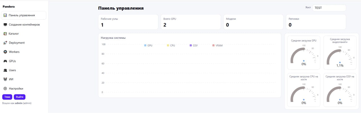Toggle the VRAM legend item
Image resolution: width=361 pixels, height=113 pixels.
(x=217, y=45)
